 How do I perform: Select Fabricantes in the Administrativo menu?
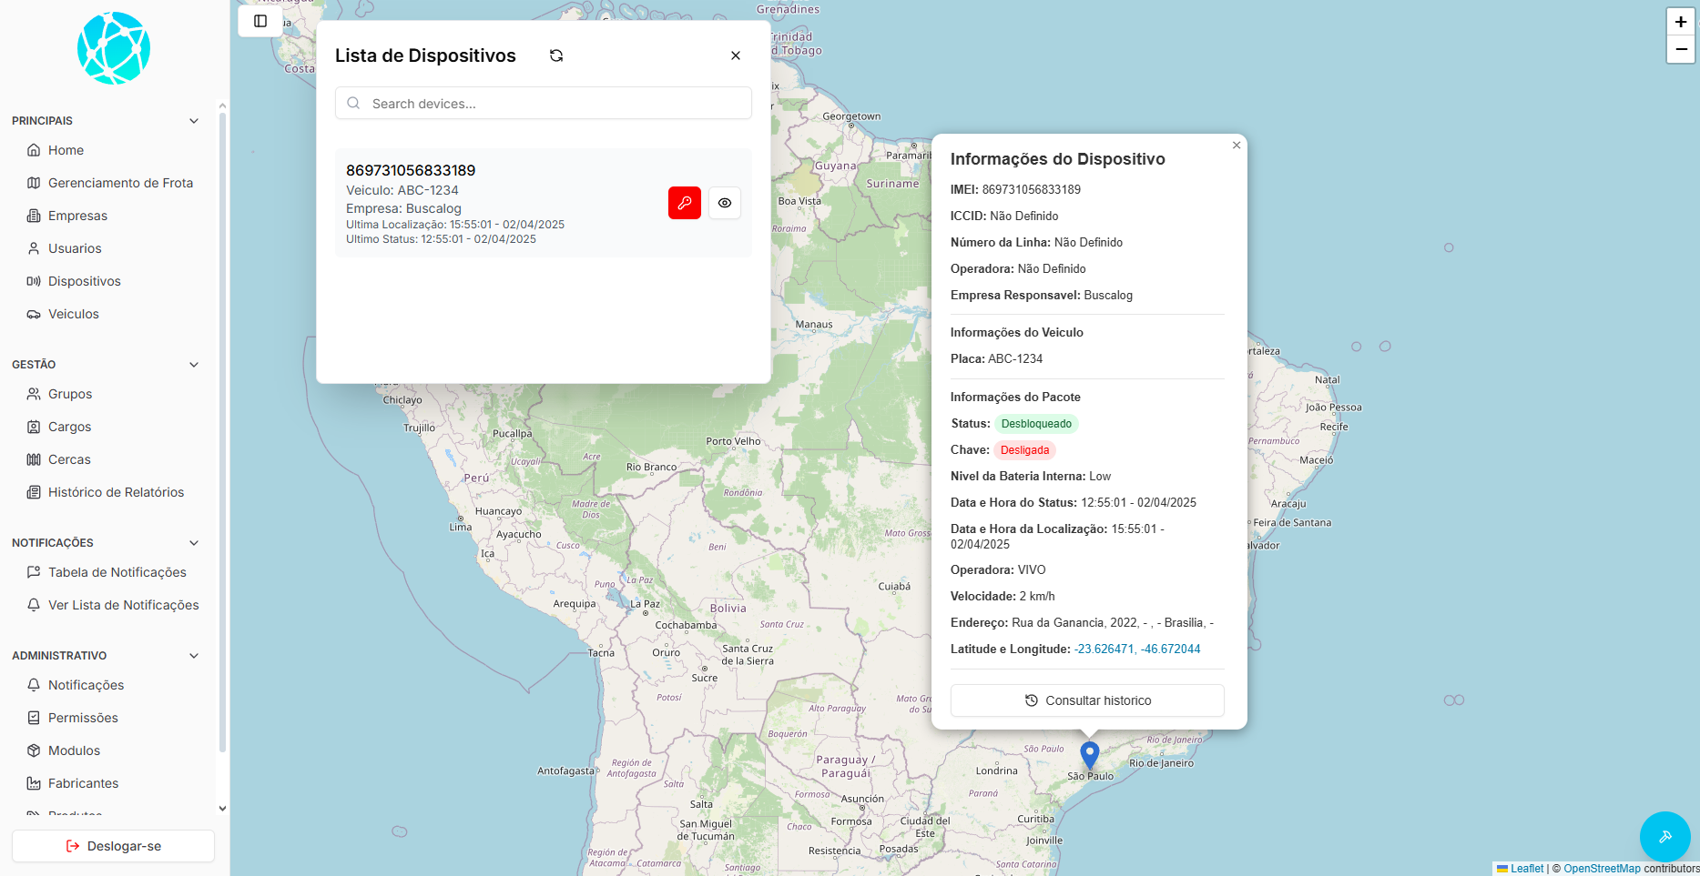click(83, 783)
